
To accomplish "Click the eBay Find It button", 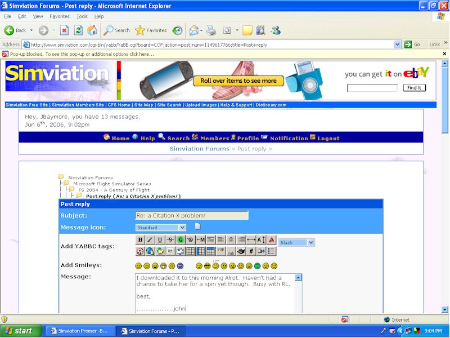I will (414, 88).
